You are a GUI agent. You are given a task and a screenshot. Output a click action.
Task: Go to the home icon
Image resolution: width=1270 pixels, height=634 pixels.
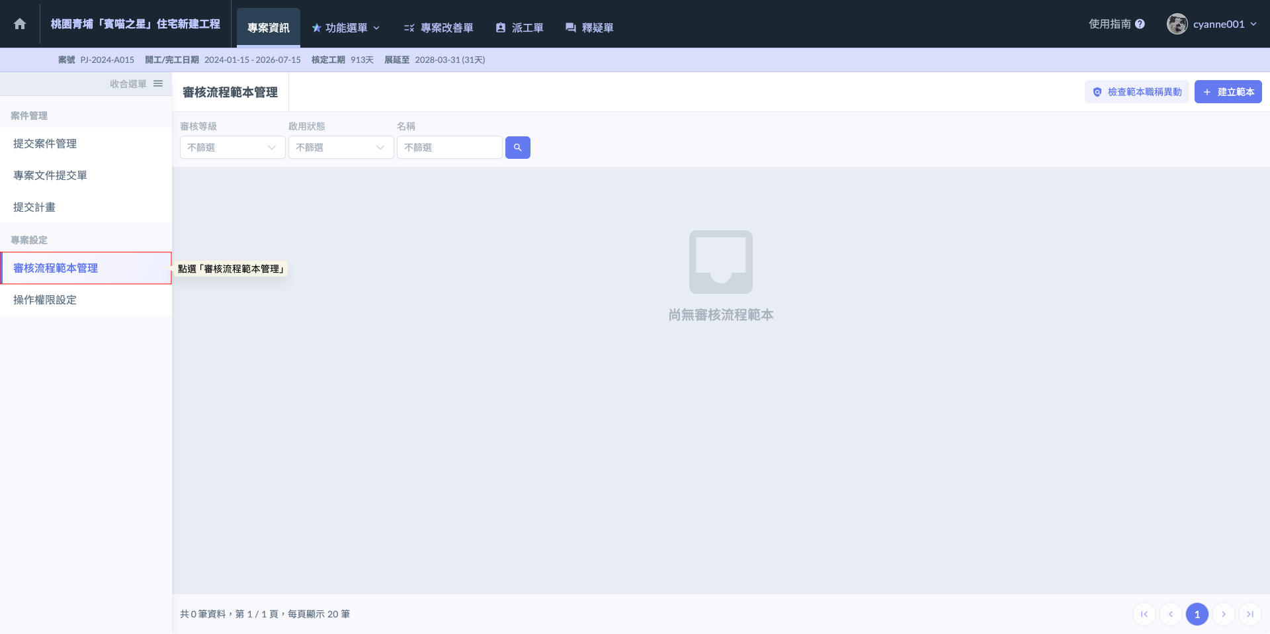tap(20, 24)
